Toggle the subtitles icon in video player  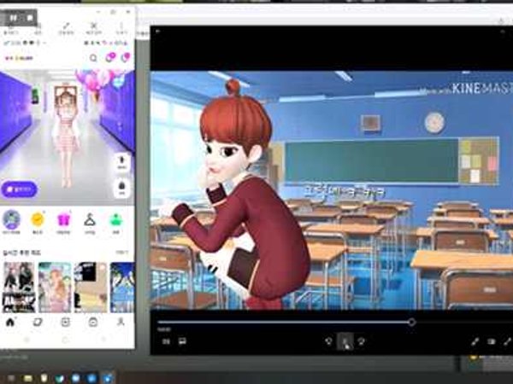pyautogui.click(x=166, y=341)
